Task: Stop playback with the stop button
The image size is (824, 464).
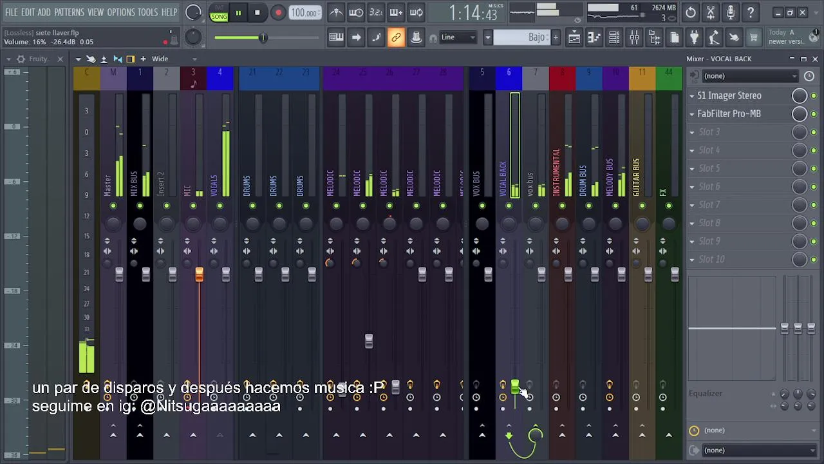Action: (x=257, y=12)
